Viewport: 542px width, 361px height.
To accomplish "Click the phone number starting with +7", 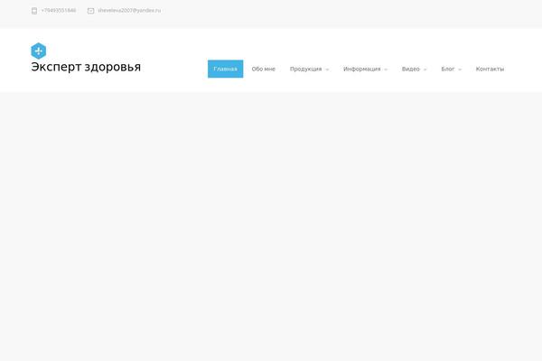I will 59,10.
